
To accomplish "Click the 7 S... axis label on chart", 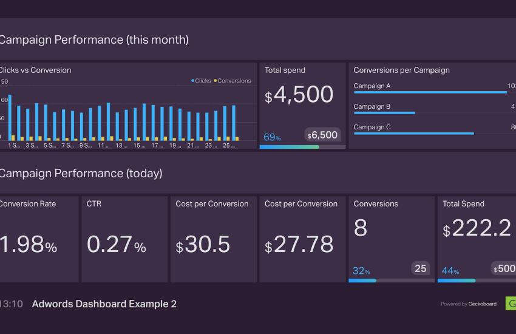I will pos(67,145).
